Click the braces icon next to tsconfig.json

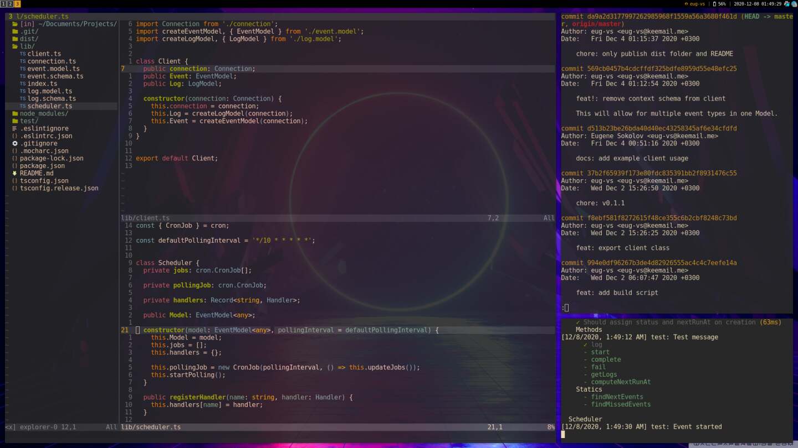pyautogui.click(x=14, y=180)
